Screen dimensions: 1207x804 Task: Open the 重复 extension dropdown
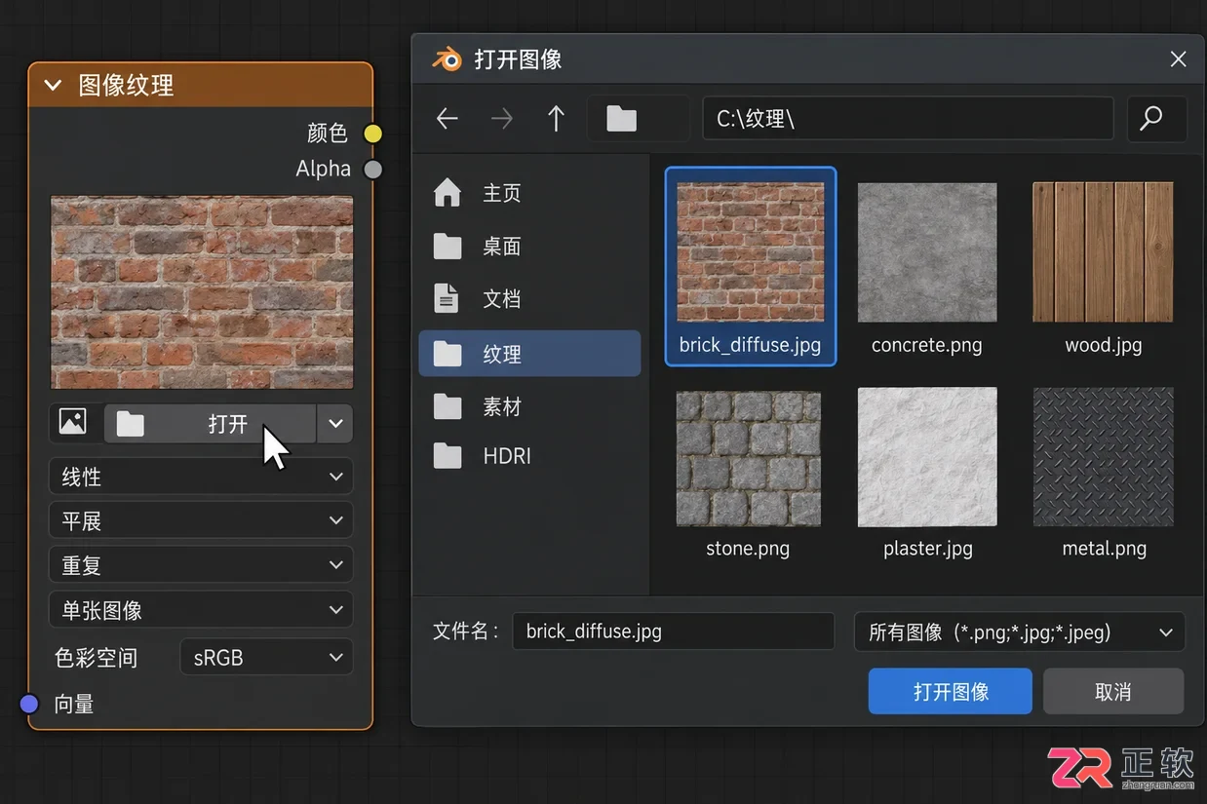point(201,565)
